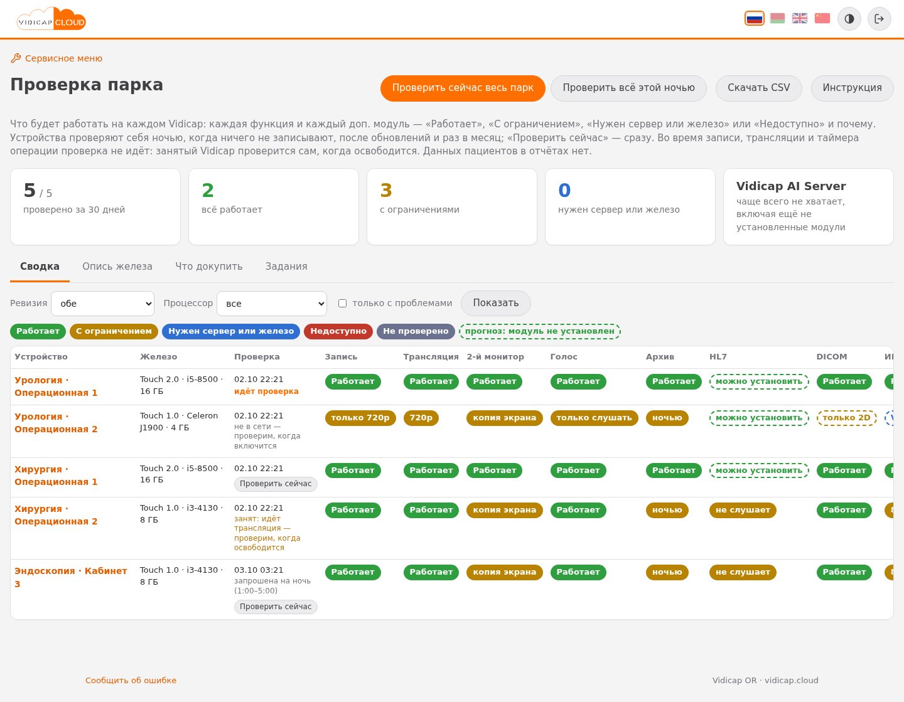Download the CSV file

coord(758,88)
